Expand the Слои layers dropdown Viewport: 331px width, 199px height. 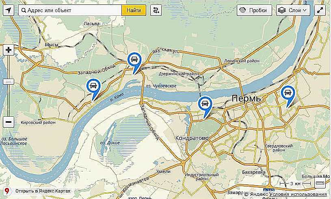293,10
